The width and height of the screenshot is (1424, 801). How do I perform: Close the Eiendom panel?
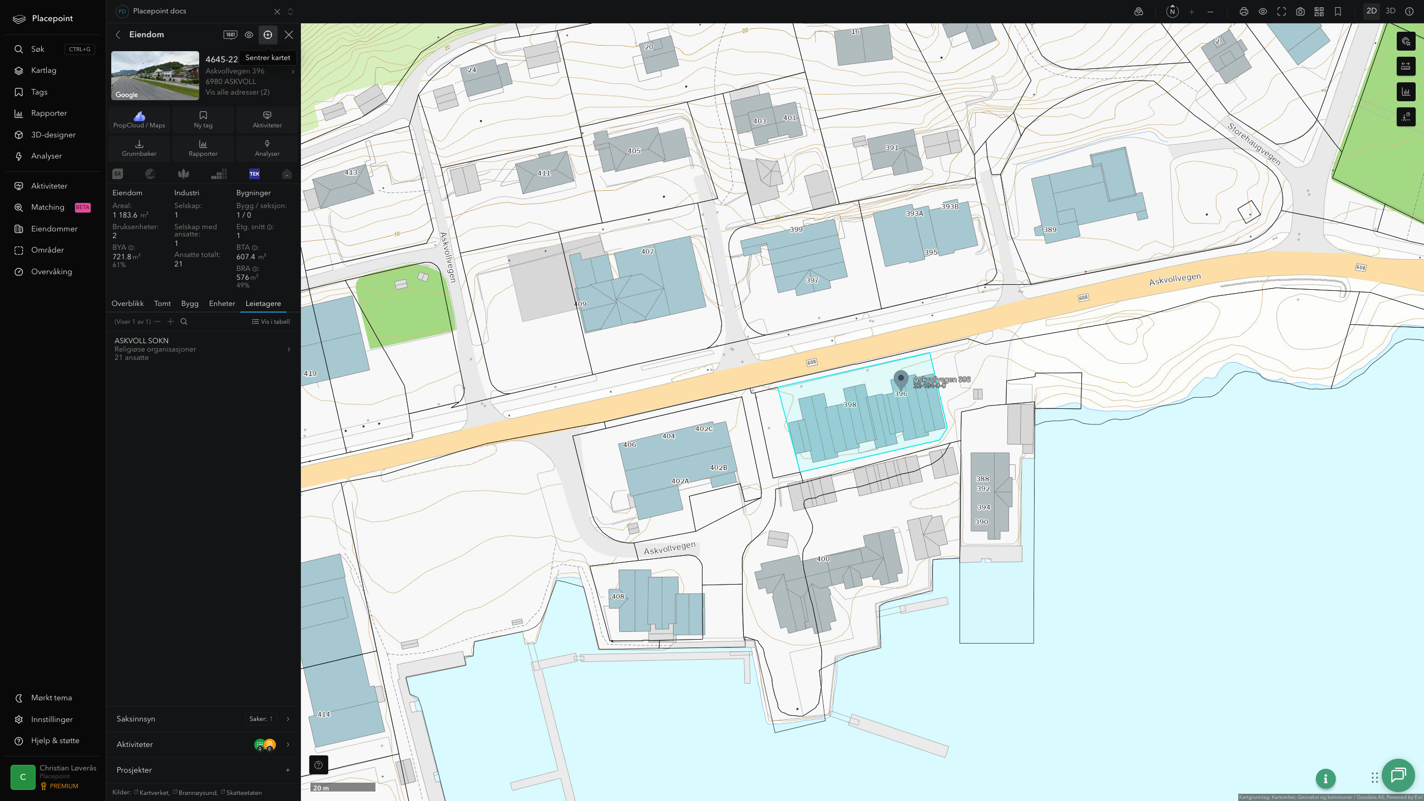[x=289, y=34]
